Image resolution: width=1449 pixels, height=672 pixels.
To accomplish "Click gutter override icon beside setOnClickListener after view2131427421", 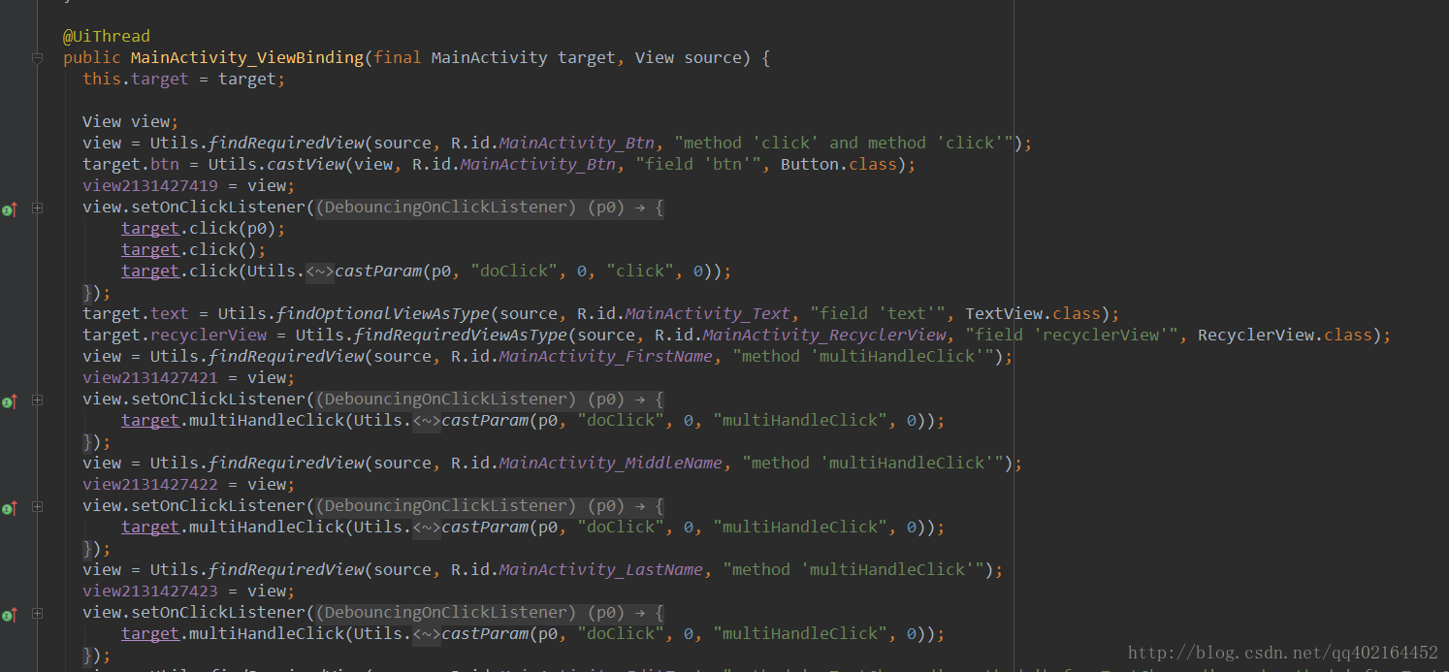I will 10,400.
